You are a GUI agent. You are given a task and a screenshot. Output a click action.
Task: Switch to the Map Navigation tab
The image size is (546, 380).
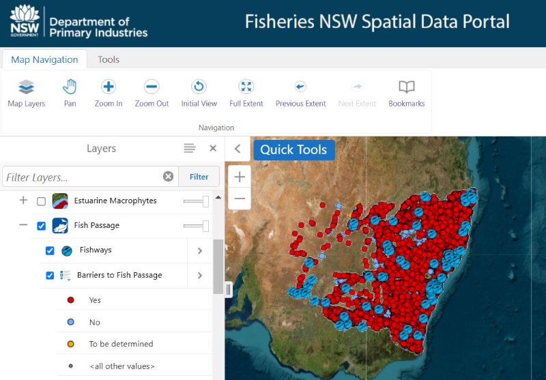(x=44, y=59)
